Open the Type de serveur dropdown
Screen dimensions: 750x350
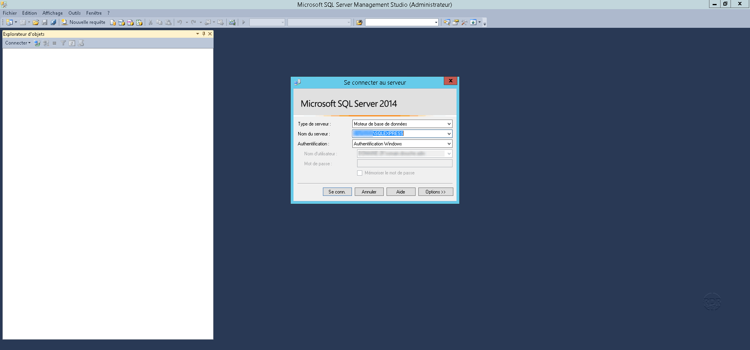tap(449, 124)
